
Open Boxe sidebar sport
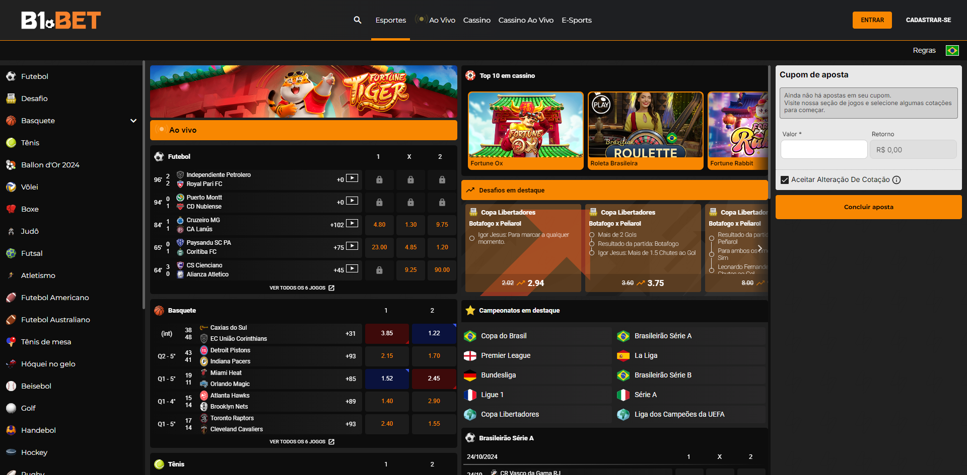pyautogui.click(x=30, y=209)
